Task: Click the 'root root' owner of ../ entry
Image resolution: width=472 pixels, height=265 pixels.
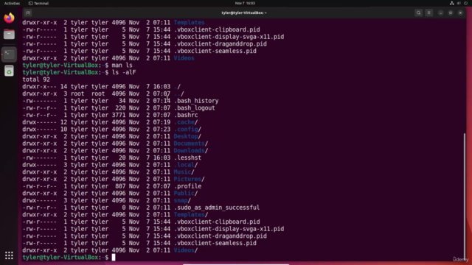Action: [x=88, y=93]
